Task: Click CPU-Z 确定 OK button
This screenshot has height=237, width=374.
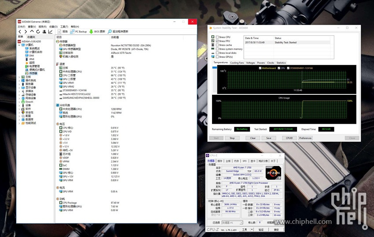Action: coord(276,230)
